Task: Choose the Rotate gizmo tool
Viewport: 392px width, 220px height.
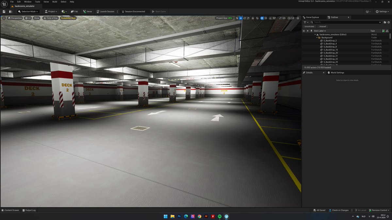Action: [x=245, y=18]
